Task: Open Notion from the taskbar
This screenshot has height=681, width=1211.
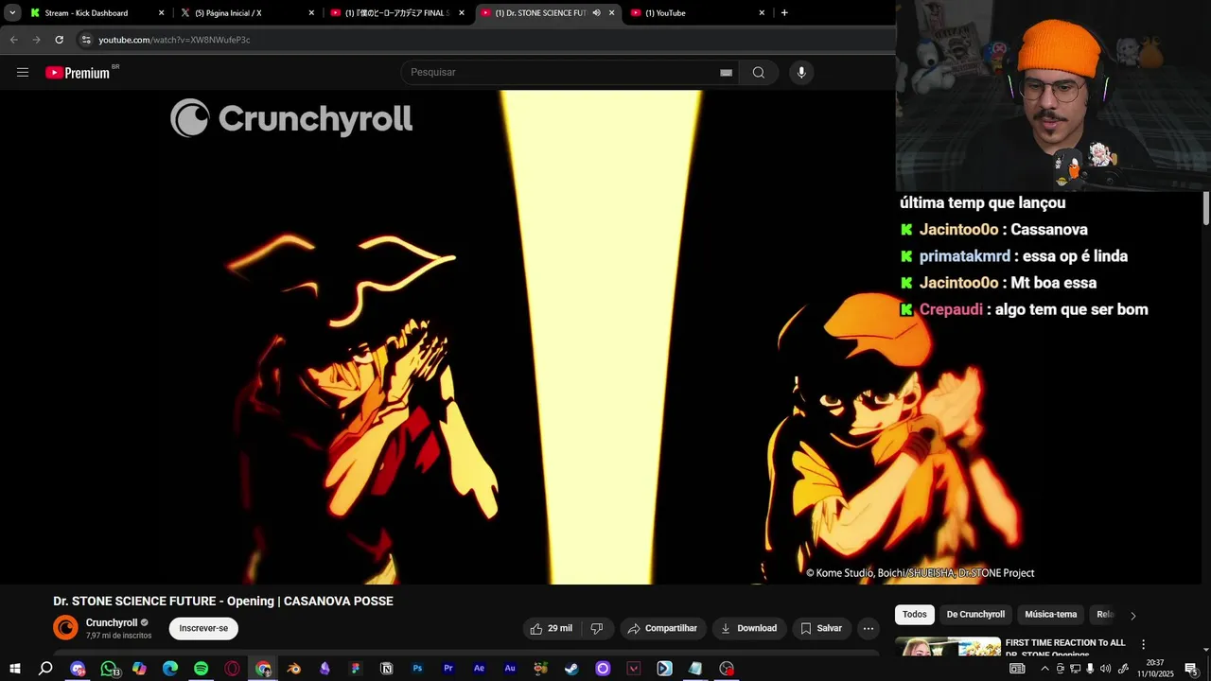Action: tap(386, 669)
